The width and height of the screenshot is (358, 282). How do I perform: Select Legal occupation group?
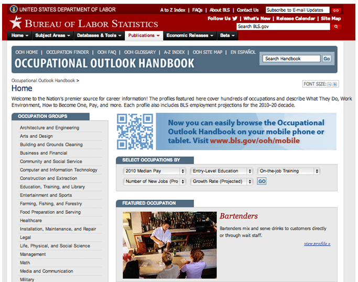click(25, 237)
